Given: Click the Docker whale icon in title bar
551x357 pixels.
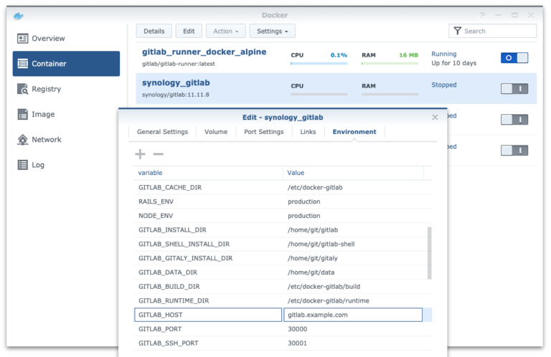Looking at the screenshot, I should (19, 15).
